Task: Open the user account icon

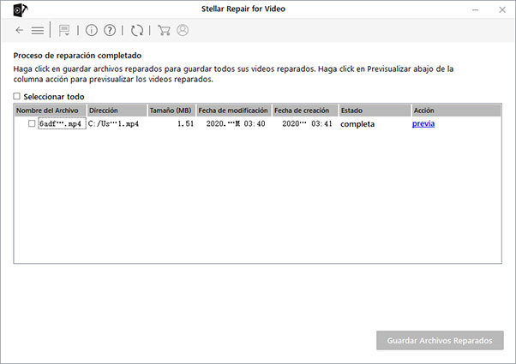Action: click(183, 30)
